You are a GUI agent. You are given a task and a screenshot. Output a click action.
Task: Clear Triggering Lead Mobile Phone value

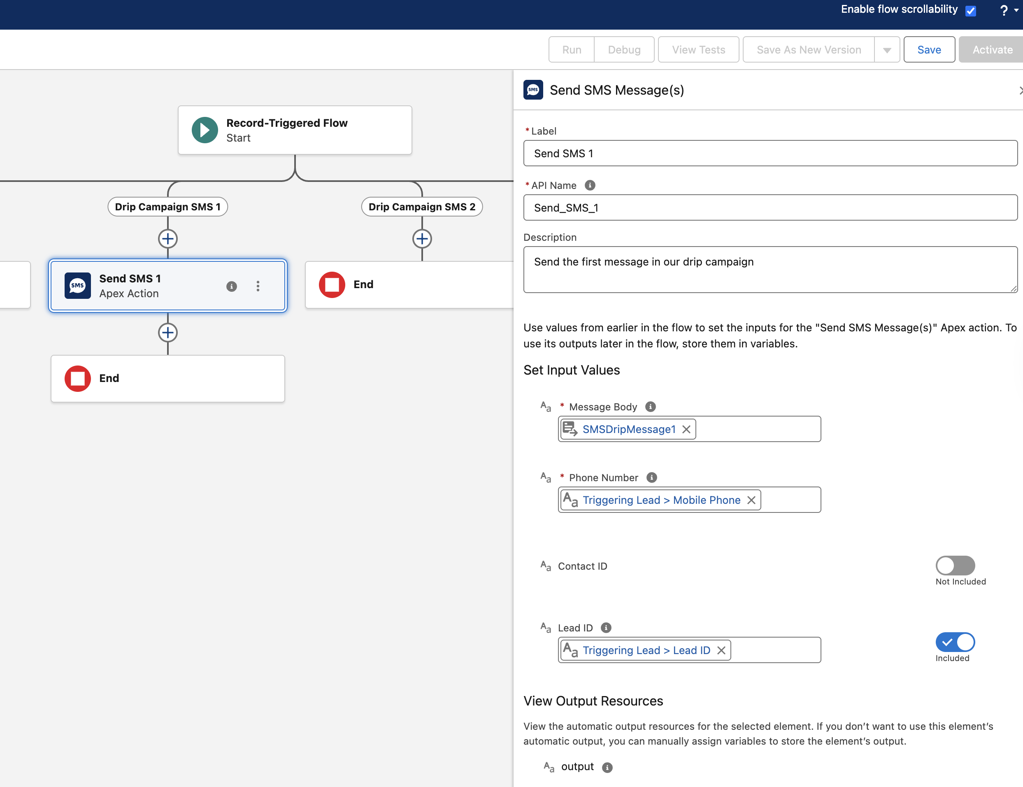(x=751, y=500)
